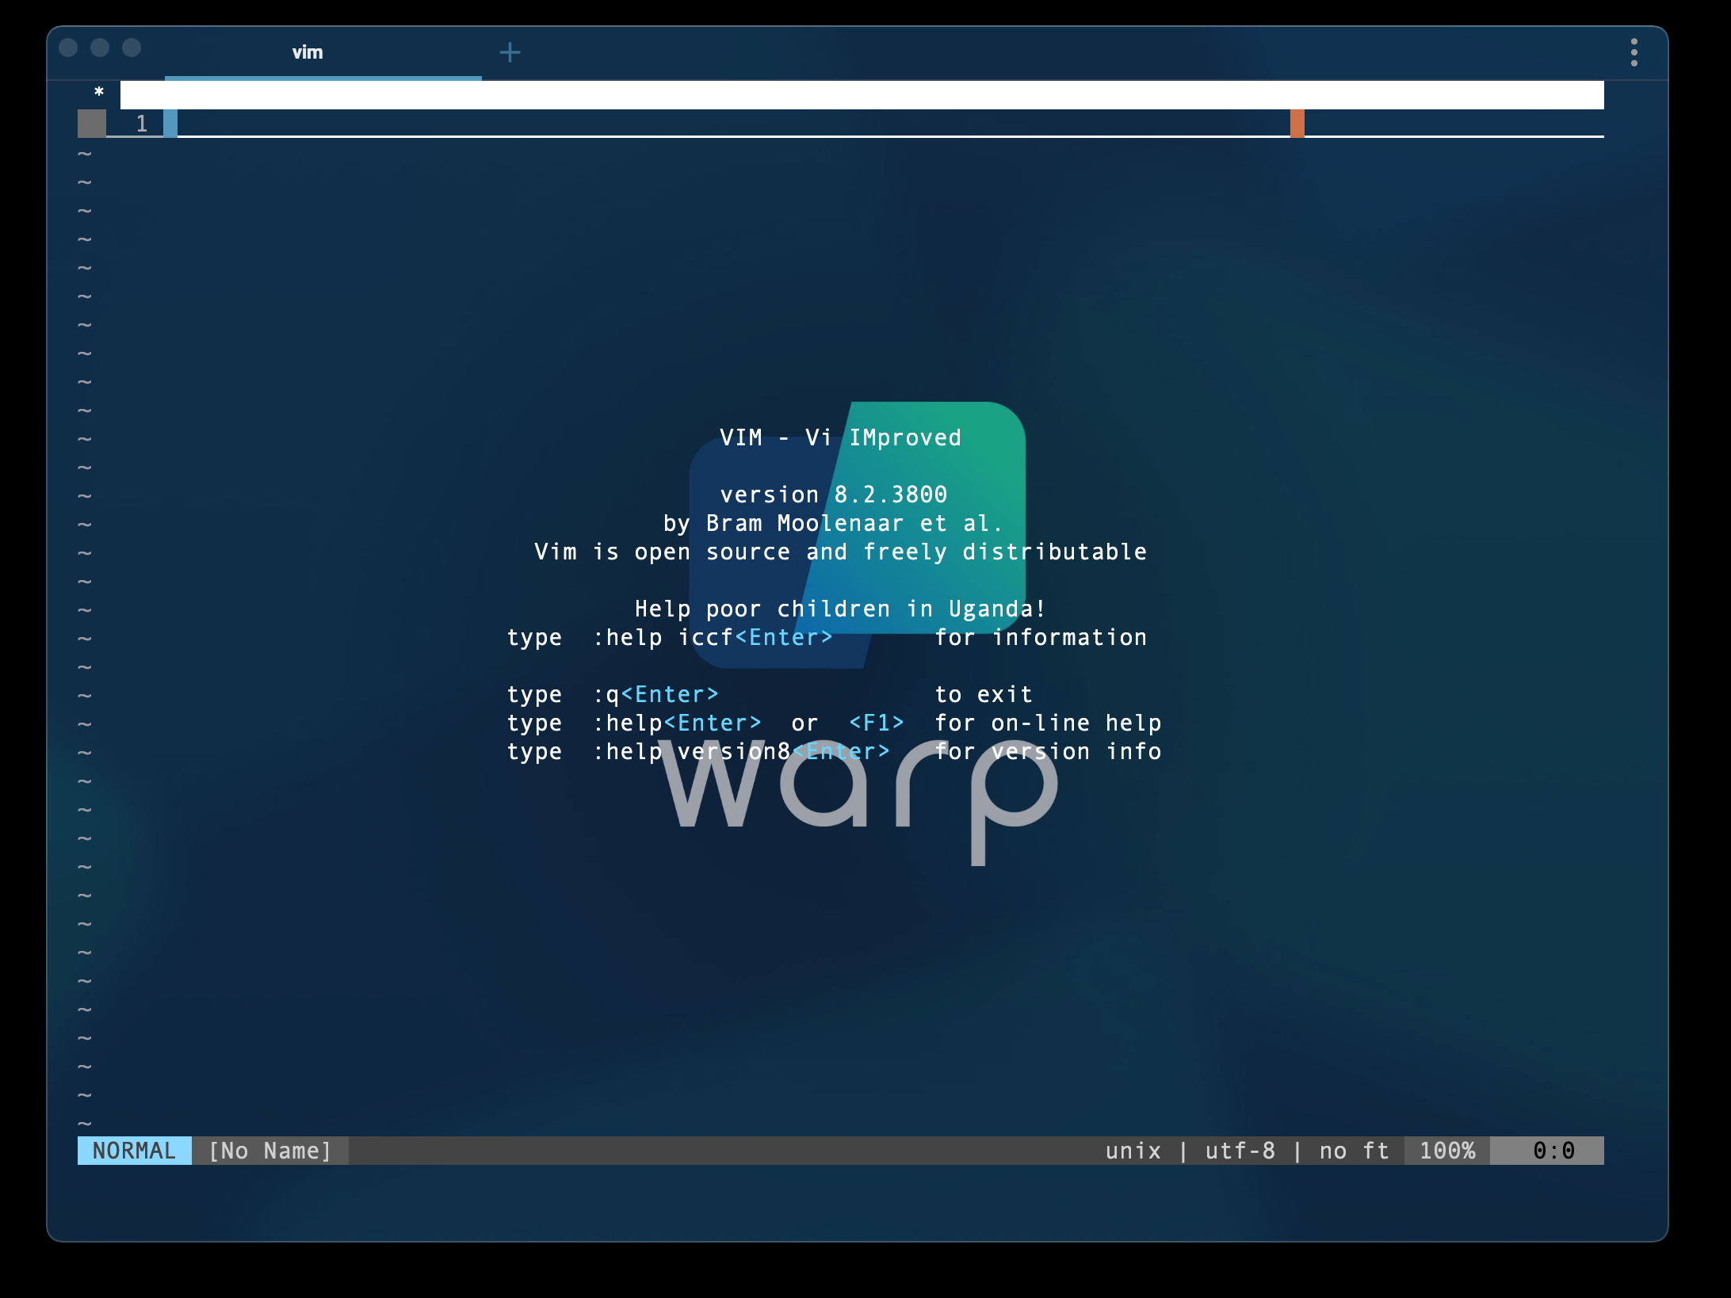Close the window with the leftmost traffic light
The width and height of the screenshot is (1731, 1298).
68,48
